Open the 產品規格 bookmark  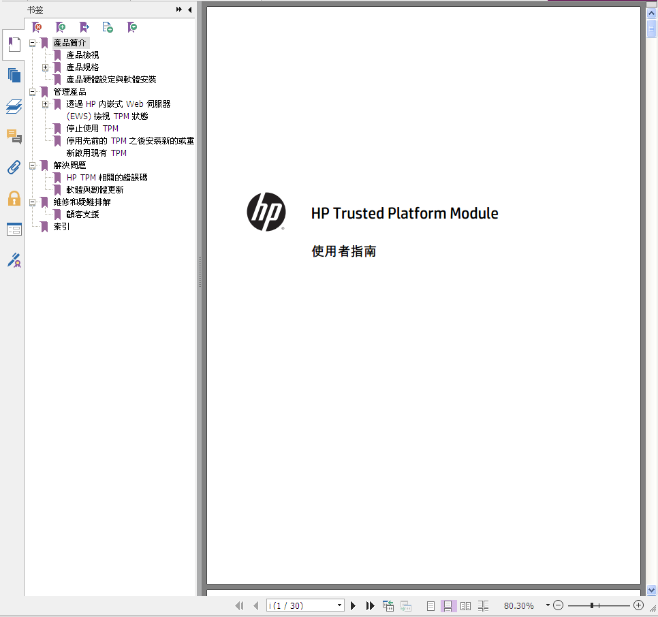click(82, 67)
